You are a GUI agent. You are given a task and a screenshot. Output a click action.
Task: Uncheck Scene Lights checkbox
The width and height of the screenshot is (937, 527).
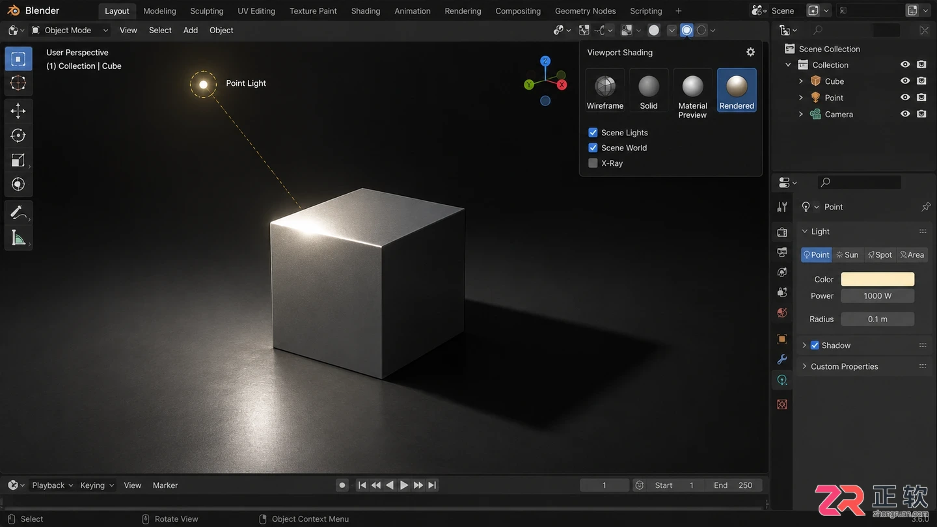(593, 133)
